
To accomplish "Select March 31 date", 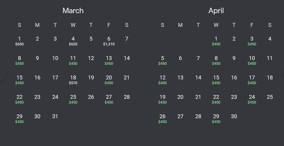I will point(55,116).
